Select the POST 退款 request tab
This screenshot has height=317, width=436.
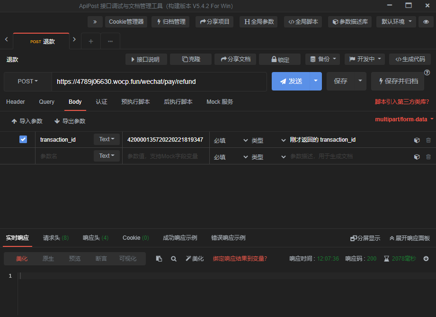coord(41,42)
